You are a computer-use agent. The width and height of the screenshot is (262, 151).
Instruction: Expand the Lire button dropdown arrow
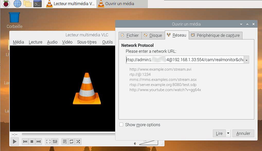[228, 133]
